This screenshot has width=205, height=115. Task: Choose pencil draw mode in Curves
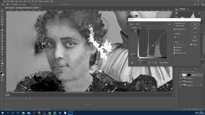click(135, 31)
